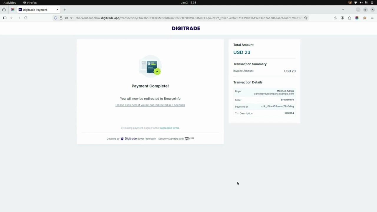Click the microphone icon in system tray
The height and width of the screenshot is (212, 377).
tap(366, 3)
